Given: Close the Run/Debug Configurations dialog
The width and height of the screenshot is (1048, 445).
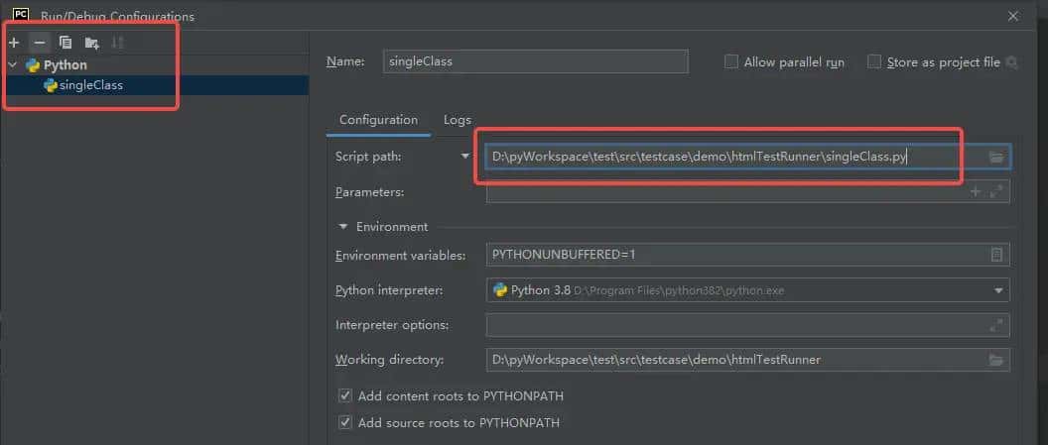Looking at the screenshot, I should click(1013, 16).
